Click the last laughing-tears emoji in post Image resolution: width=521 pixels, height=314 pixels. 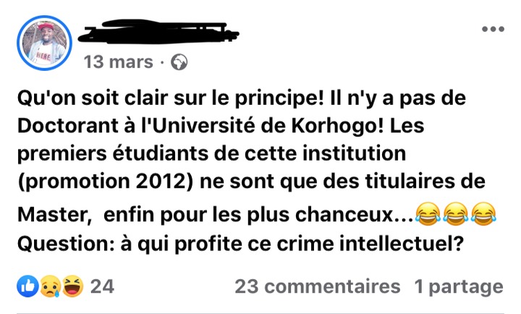coord(483,214)
